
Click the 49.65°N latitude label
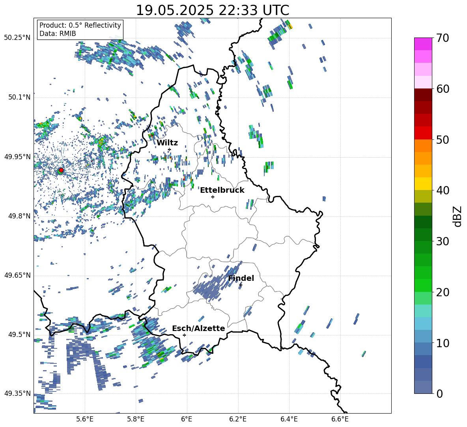tap(17, 275)
